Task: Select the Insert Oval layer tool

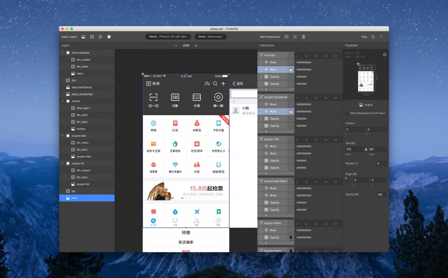Action: 100,37
